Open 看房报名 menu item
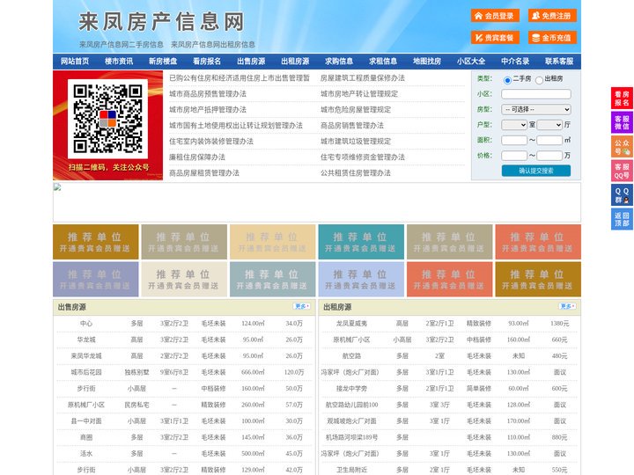The height and width of the screenshot is (475, 634). click(207, 62)
